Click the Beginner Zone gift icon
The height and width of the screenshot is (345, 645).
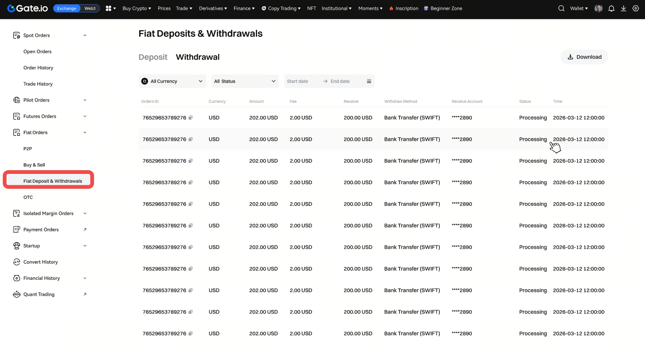426,8
